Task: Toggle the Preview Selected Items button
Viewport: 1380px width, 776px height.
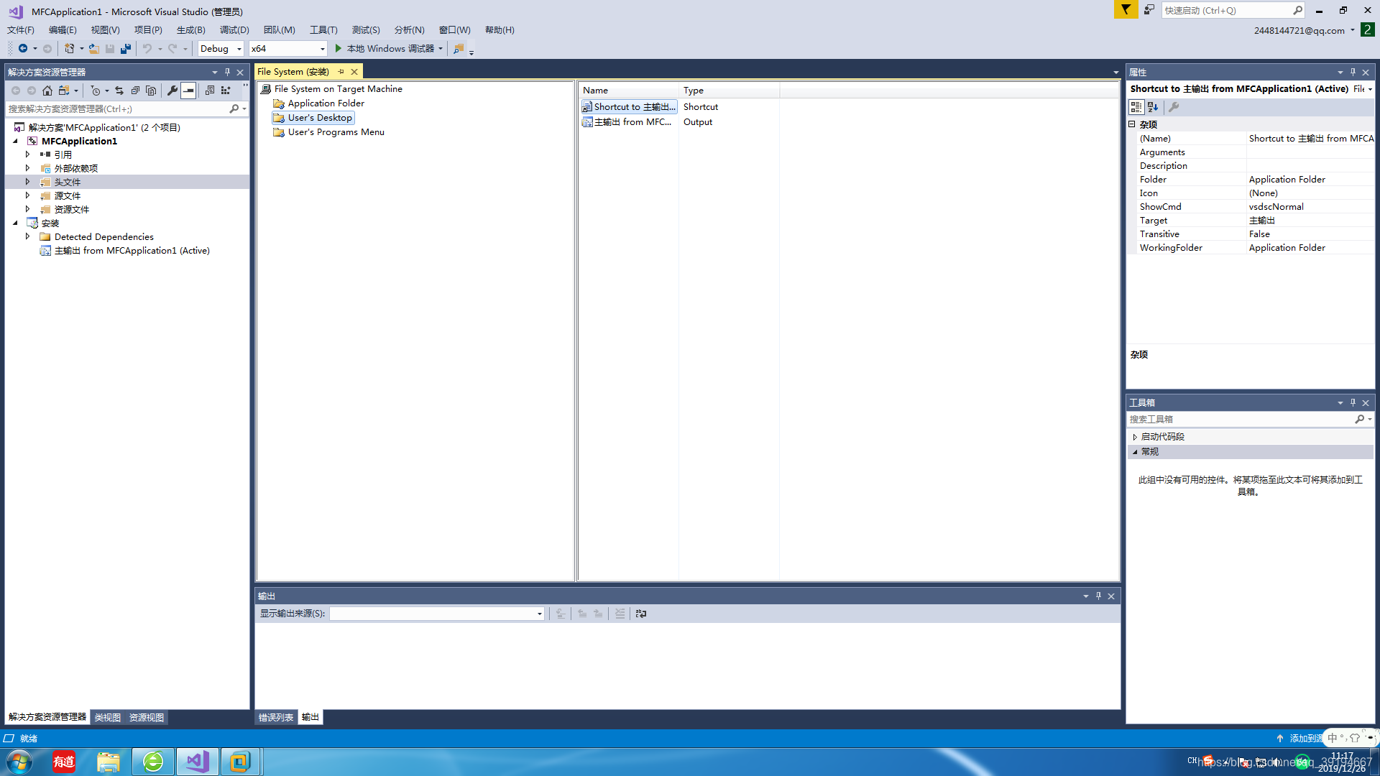Action: click(188, 91)
